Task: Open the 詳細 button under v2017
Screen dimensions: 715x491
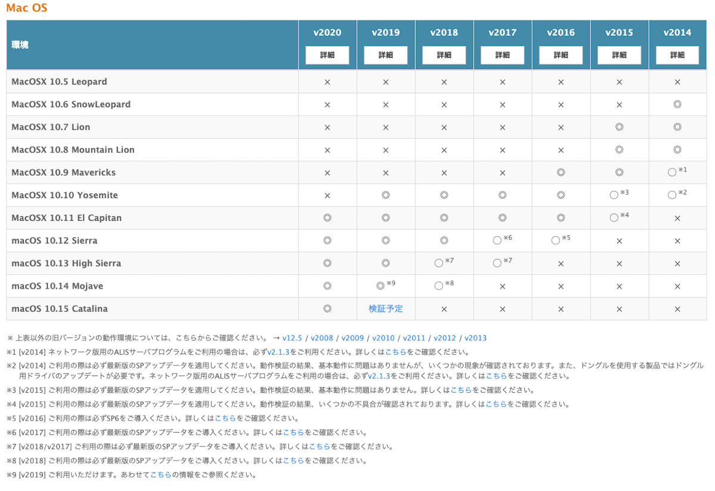Action: coord(502,55)
